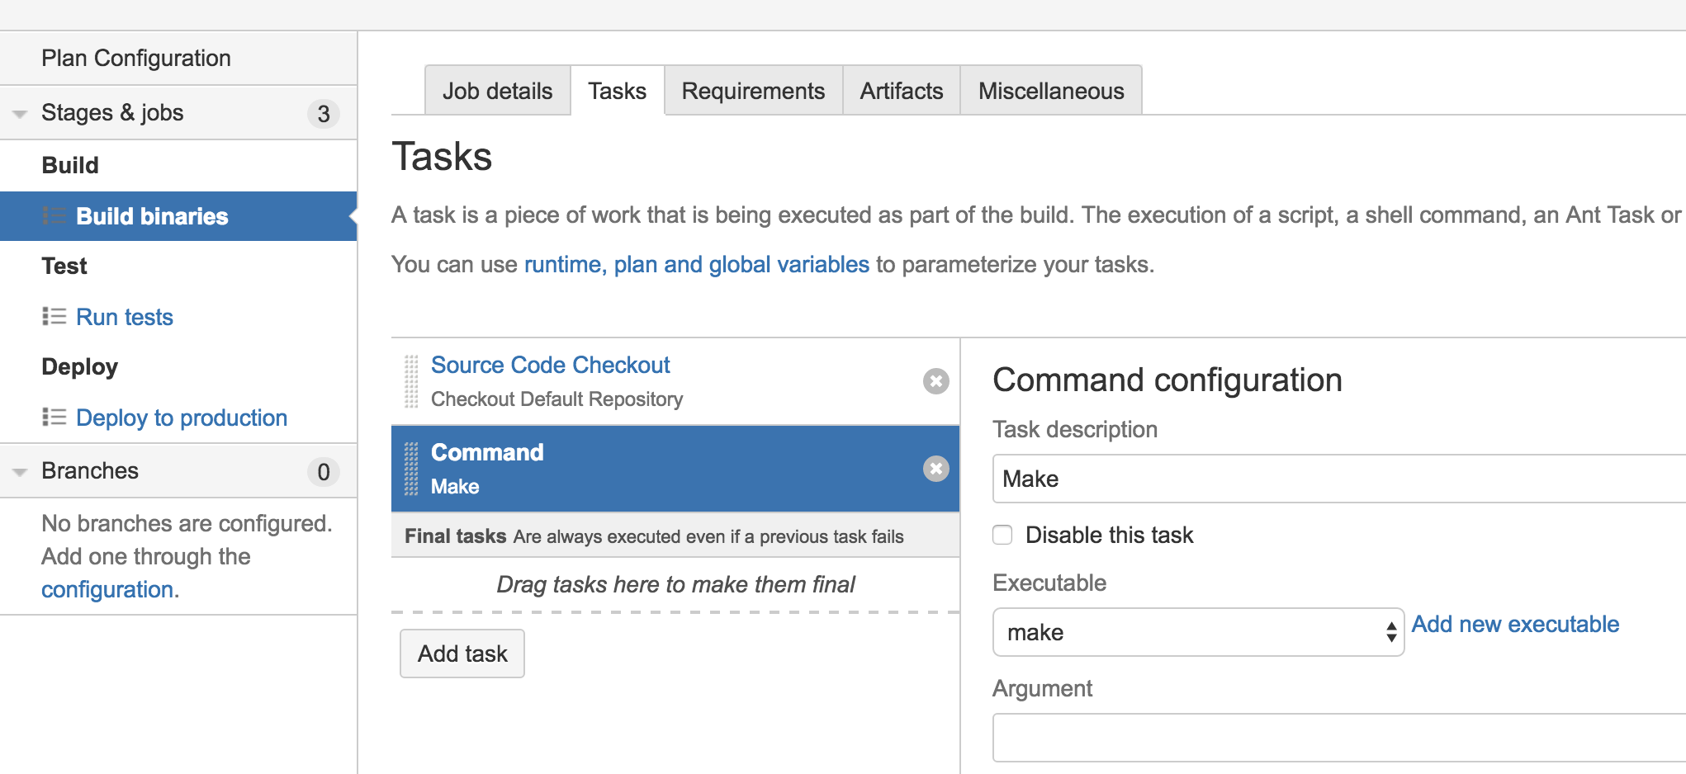Go to the Artifacts tab
The height and width of the screenshot is (774, 1686).
[x=901, y=91]
